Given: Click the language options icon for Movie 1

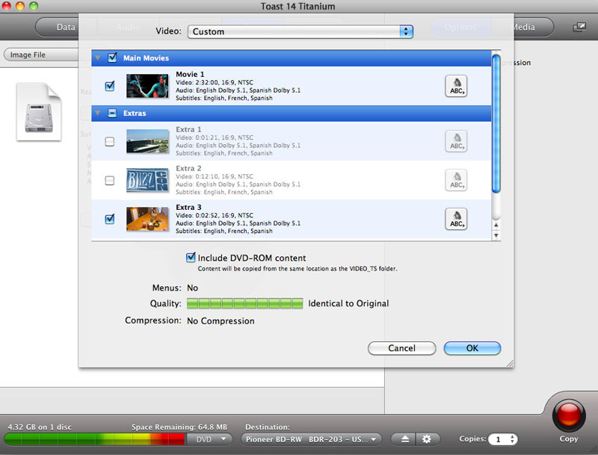Looking at the screenshot, I should tap(455, 86).
